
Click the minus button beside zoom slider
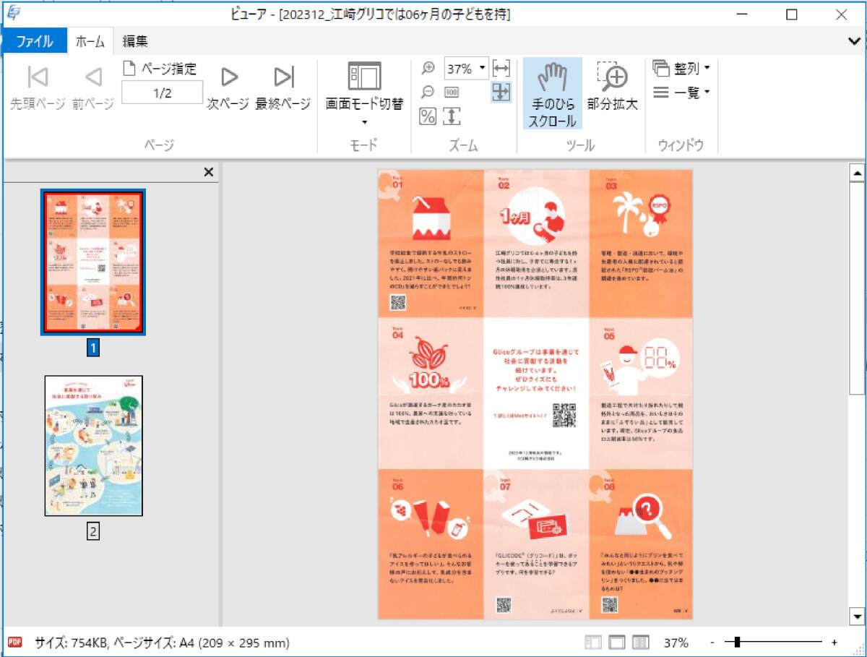point(712,642)
